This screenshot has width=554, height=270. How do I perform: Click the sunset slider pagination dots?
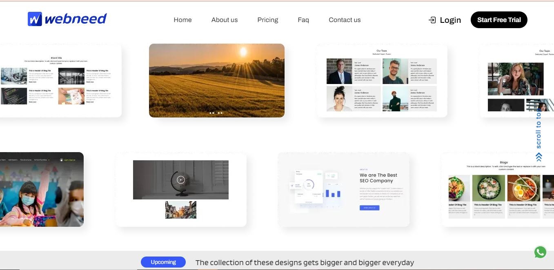[216, 113]
